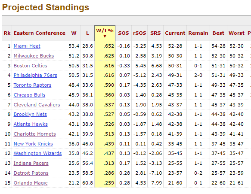Open the New York Knicks team link
Viewport: 251px width, 194px height.
33,144
